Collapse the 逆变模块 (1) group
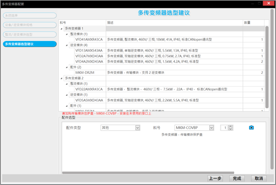This screenshot has width=276, height=185. coord(67,95)
